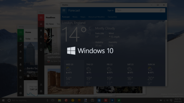The width and height of the screenshot is (184, 103).
Task: Open the Money app green hamburger menu
Action: coord(21,32)
